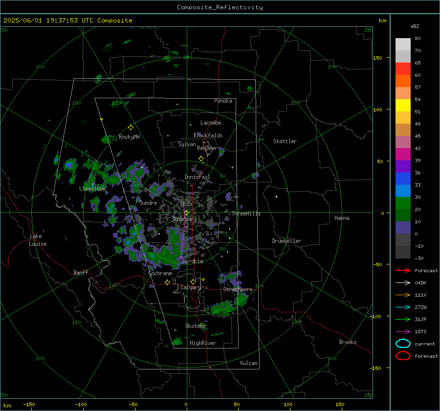Click the yellow radar-site diamond below Olds
440x411 pixels.
187,213
